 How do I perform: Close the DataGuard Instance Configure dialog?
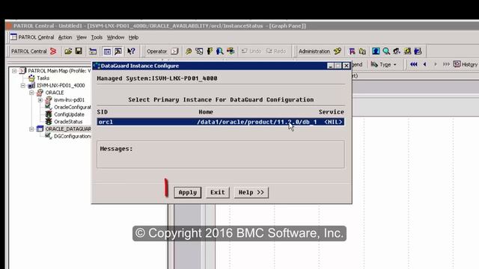(x=346, y=66)
